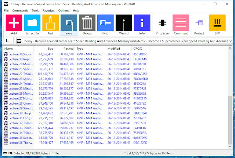This screenshot has height=158, width=235.
Task: Click the size value 61,652,461
Action: 46,54
